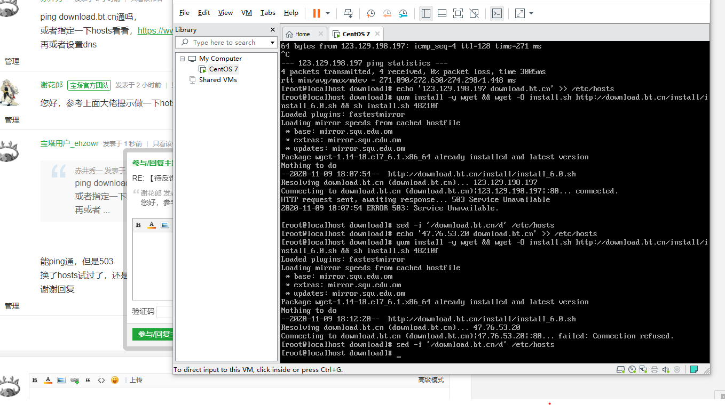The height and width of the screenshot is (405, 725).
Task: Open the Edit menu
Action: pos(204,12)
